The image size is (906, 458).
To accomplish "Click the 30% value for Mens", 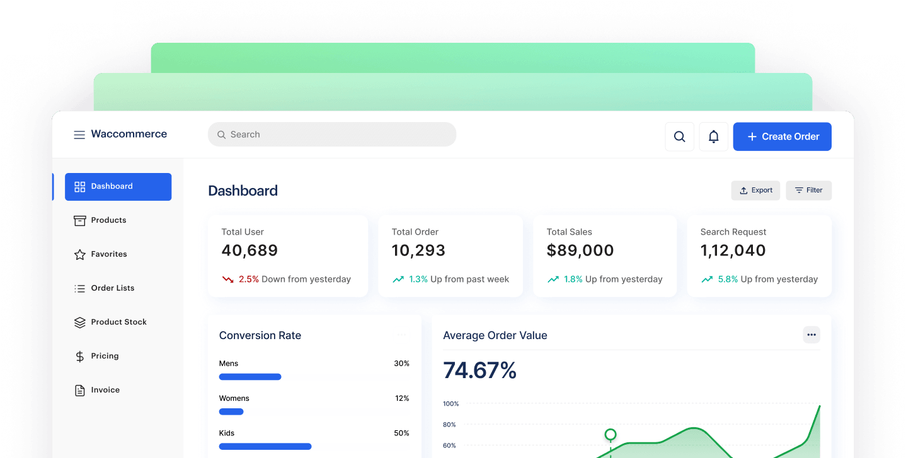I will (x=402, y=364).
